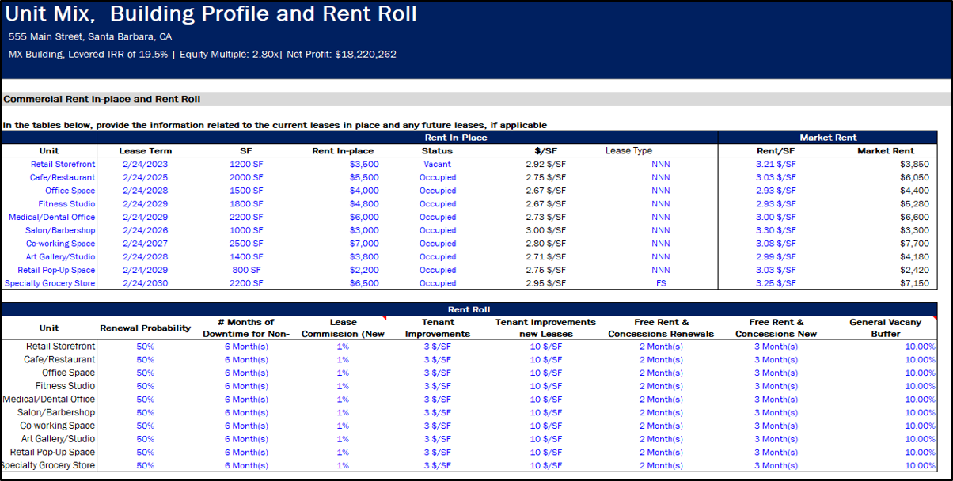This screenshot has height=481, width=953.
Task: Select the 10 $/SF Tenant Improvements new Leases for Art Gallery/Studio
Action: pyautogui.click(x=546, y=438)
